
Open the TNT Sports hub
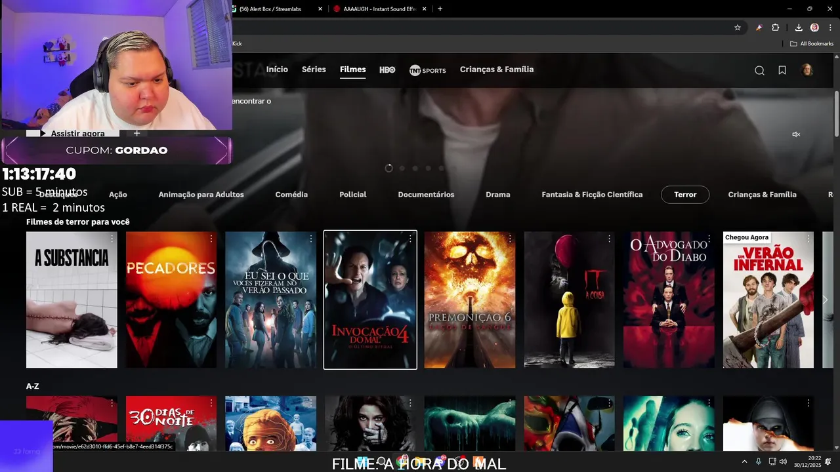[427, 70]
